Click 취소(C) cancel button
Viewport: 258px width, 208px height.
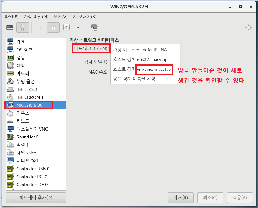(210, 198)
